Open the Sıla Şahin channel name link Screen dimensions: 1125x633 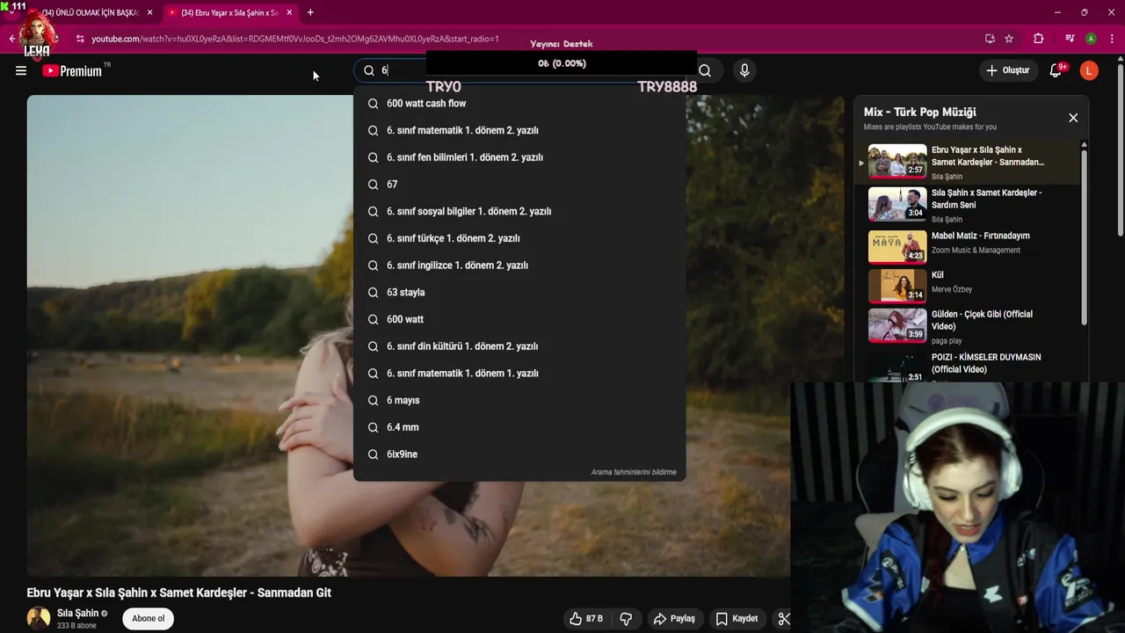(x=77, y=613)
